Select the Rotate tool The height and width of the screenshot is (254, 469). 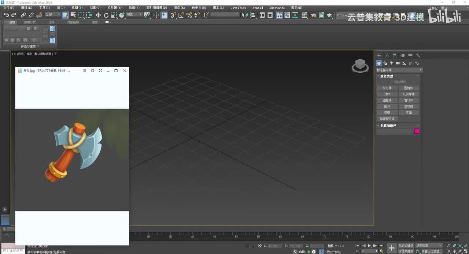[x=106, y=15]
